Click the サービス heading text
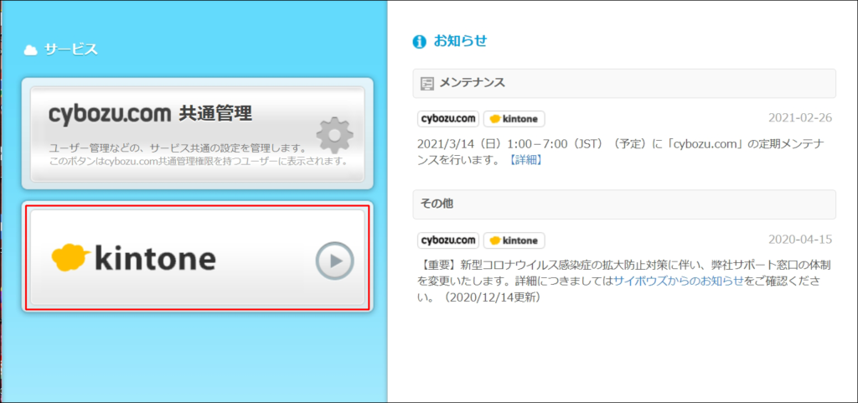The image size is (858, 403). [71, 50]
